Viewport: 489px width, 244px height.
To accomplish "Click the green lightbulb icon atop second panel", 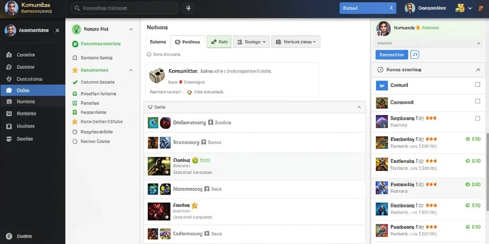I will tap(76, 29).
